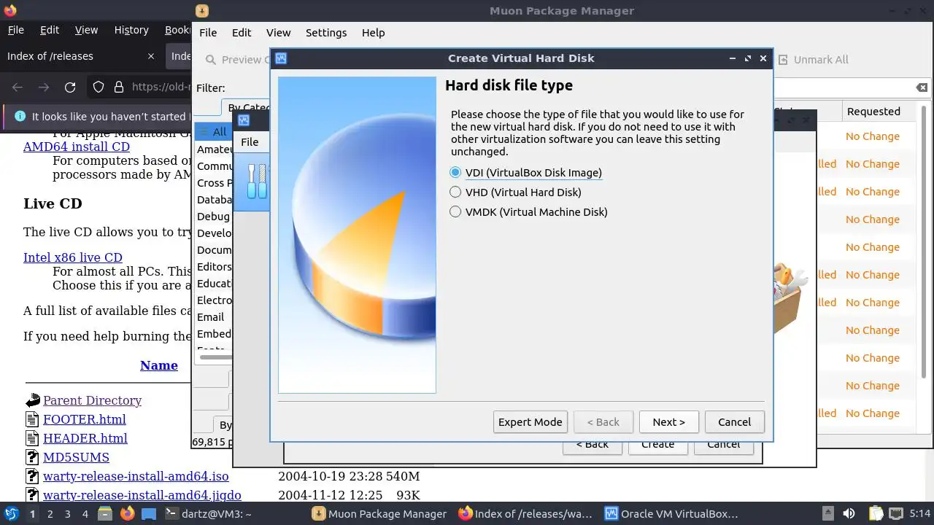Click the HEADER.html file icon
Image resolution: width=934 pixels, height=525 pixels.
coord(32,438)
